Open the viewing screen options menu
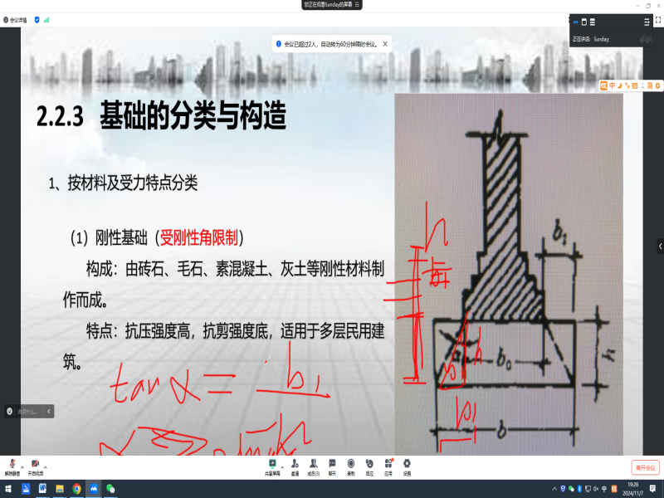Image resolution: width=664 pixels, height=498 pixels. click(357, 4)
